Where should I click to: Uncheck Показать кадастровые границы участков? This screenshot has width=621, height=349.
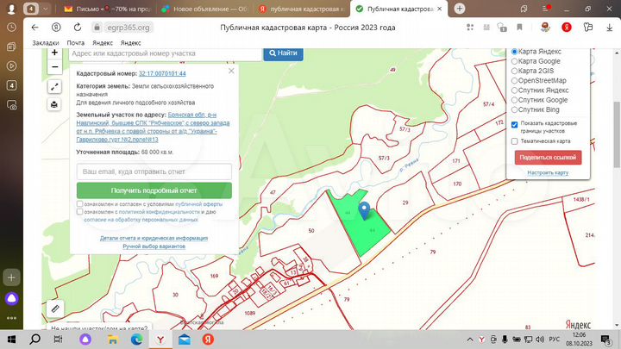[515, 123]
